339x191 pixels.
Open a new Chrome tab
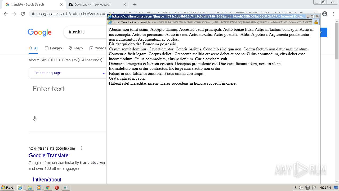click(135, 5)
